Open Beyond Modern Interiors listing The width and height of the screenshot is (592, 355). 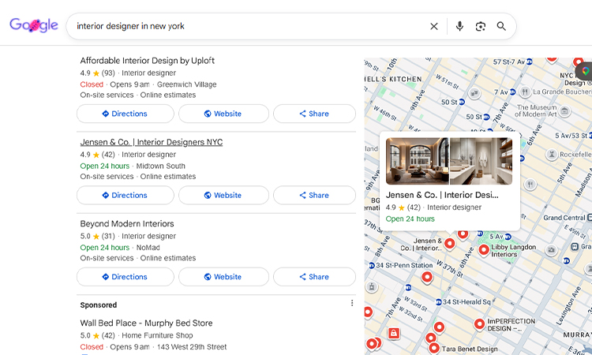(x=127, y=224)
